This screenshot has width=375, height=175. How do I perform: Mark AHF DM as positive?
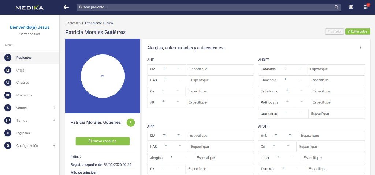tap(164, 68)
